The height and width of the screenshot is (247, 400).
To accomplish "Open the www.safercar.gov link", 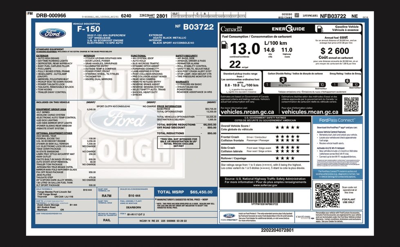I will (x=265, y=185).
